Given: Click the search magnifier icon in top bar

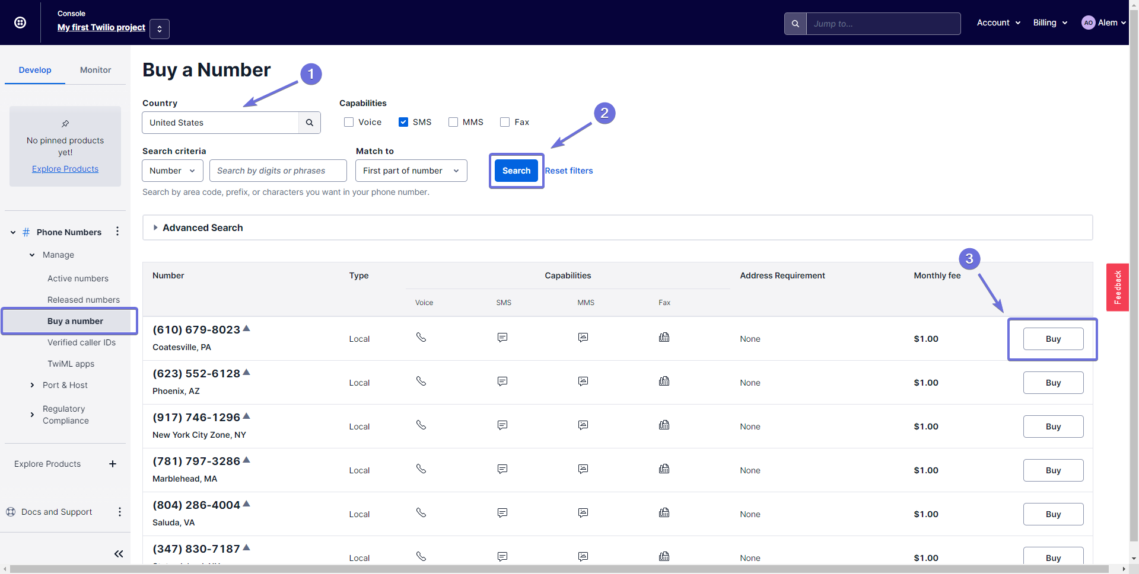Looking at the screenshot, I should click(796, 24).
